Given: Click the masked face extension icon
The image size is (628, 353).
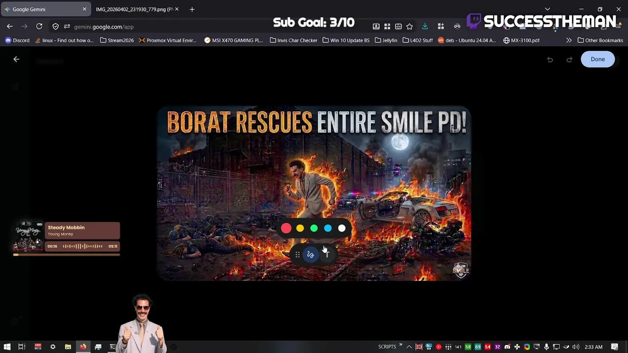Looking at the screenshot, I should coord(457,26).
